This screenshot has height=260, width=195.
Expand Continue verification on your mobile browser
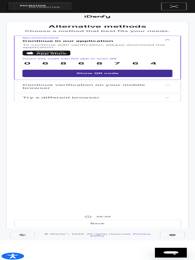click(97, 86)
